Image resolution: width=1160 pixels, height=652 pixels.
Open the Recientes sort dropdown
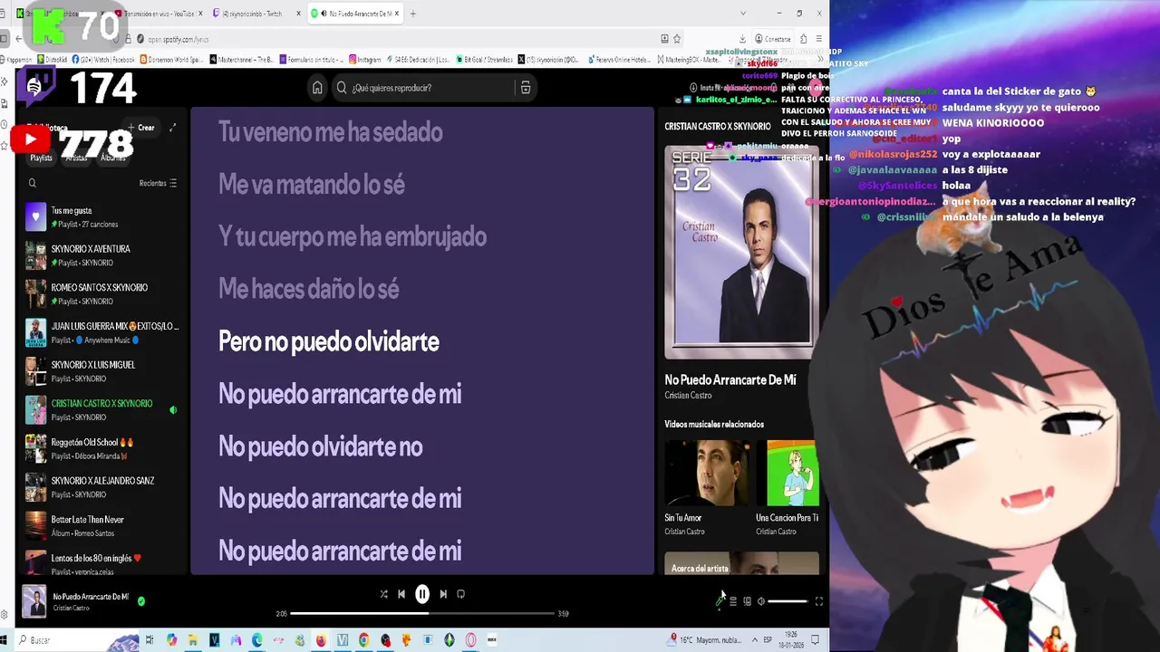click(x=158, y=183)
